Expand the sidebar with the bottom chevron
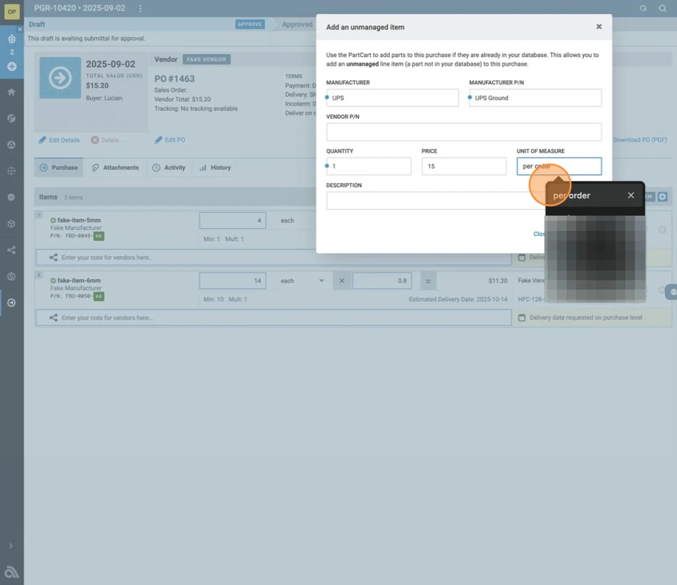Image resolution: width=677 pixels, height=585 pixels. 11,546
